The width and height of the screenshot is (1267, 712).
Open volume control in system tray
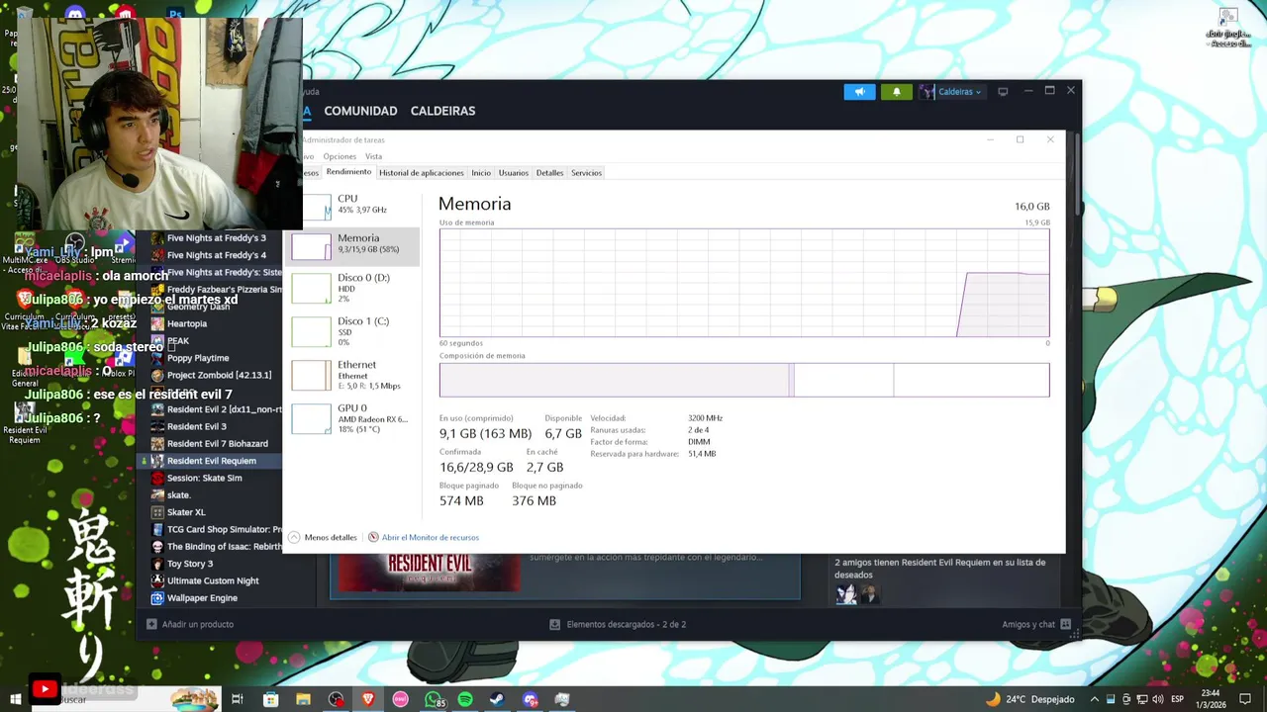pyautogui.click(x=1158, y=699)
